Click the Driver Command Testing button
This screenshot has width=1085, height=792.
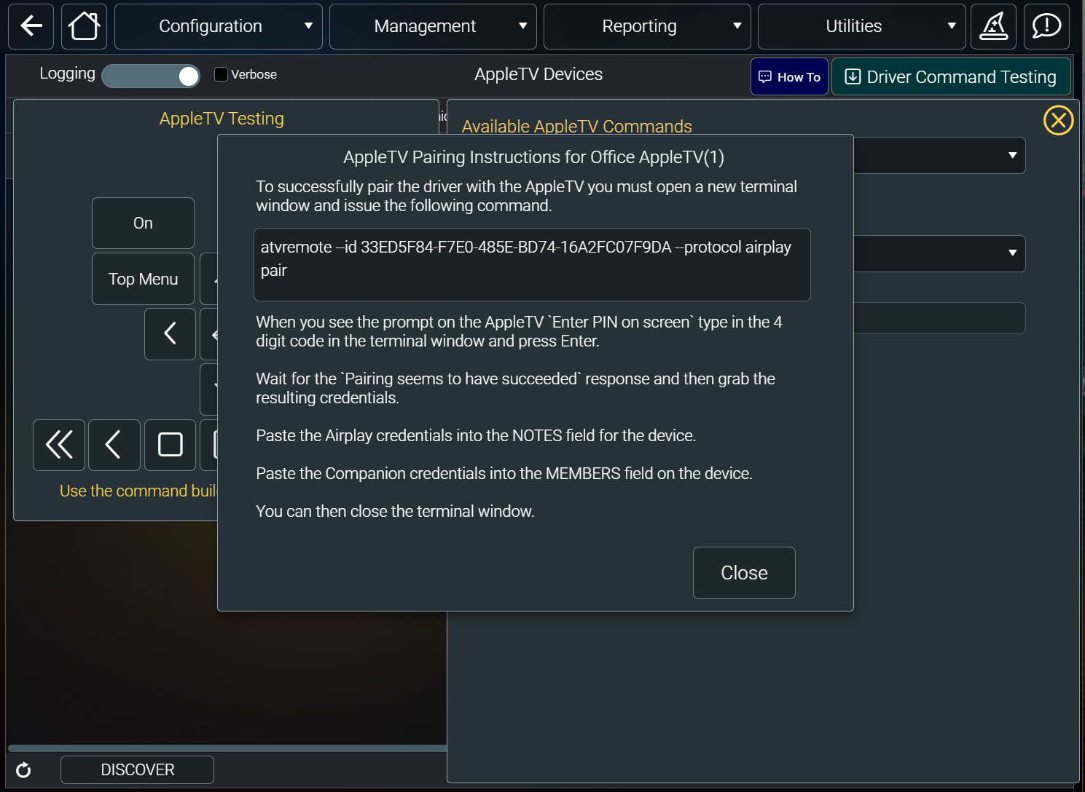(x=951, y=76)
